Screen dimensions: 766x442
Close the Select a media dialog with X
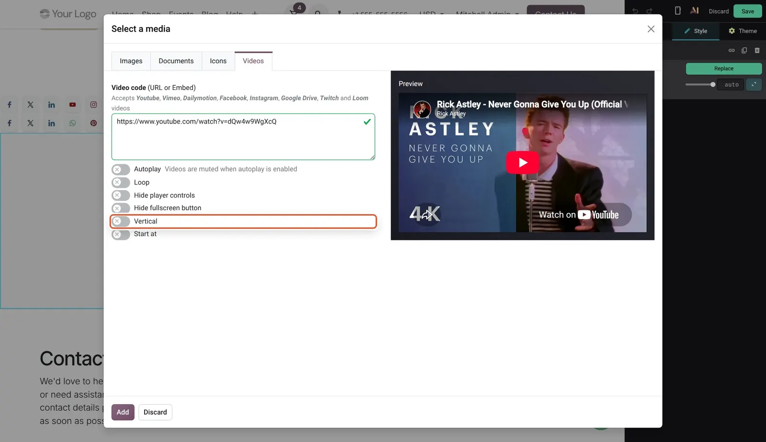point(651,29)
